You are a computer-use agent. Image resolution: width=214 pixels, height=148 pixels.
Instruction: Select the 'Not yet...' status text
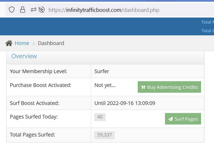click(x=105, y=85)
